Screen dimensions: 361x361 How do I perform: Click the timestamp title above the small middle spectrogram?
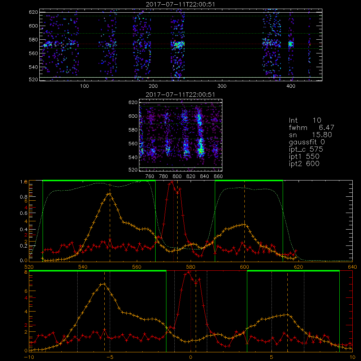coord(180,94)
